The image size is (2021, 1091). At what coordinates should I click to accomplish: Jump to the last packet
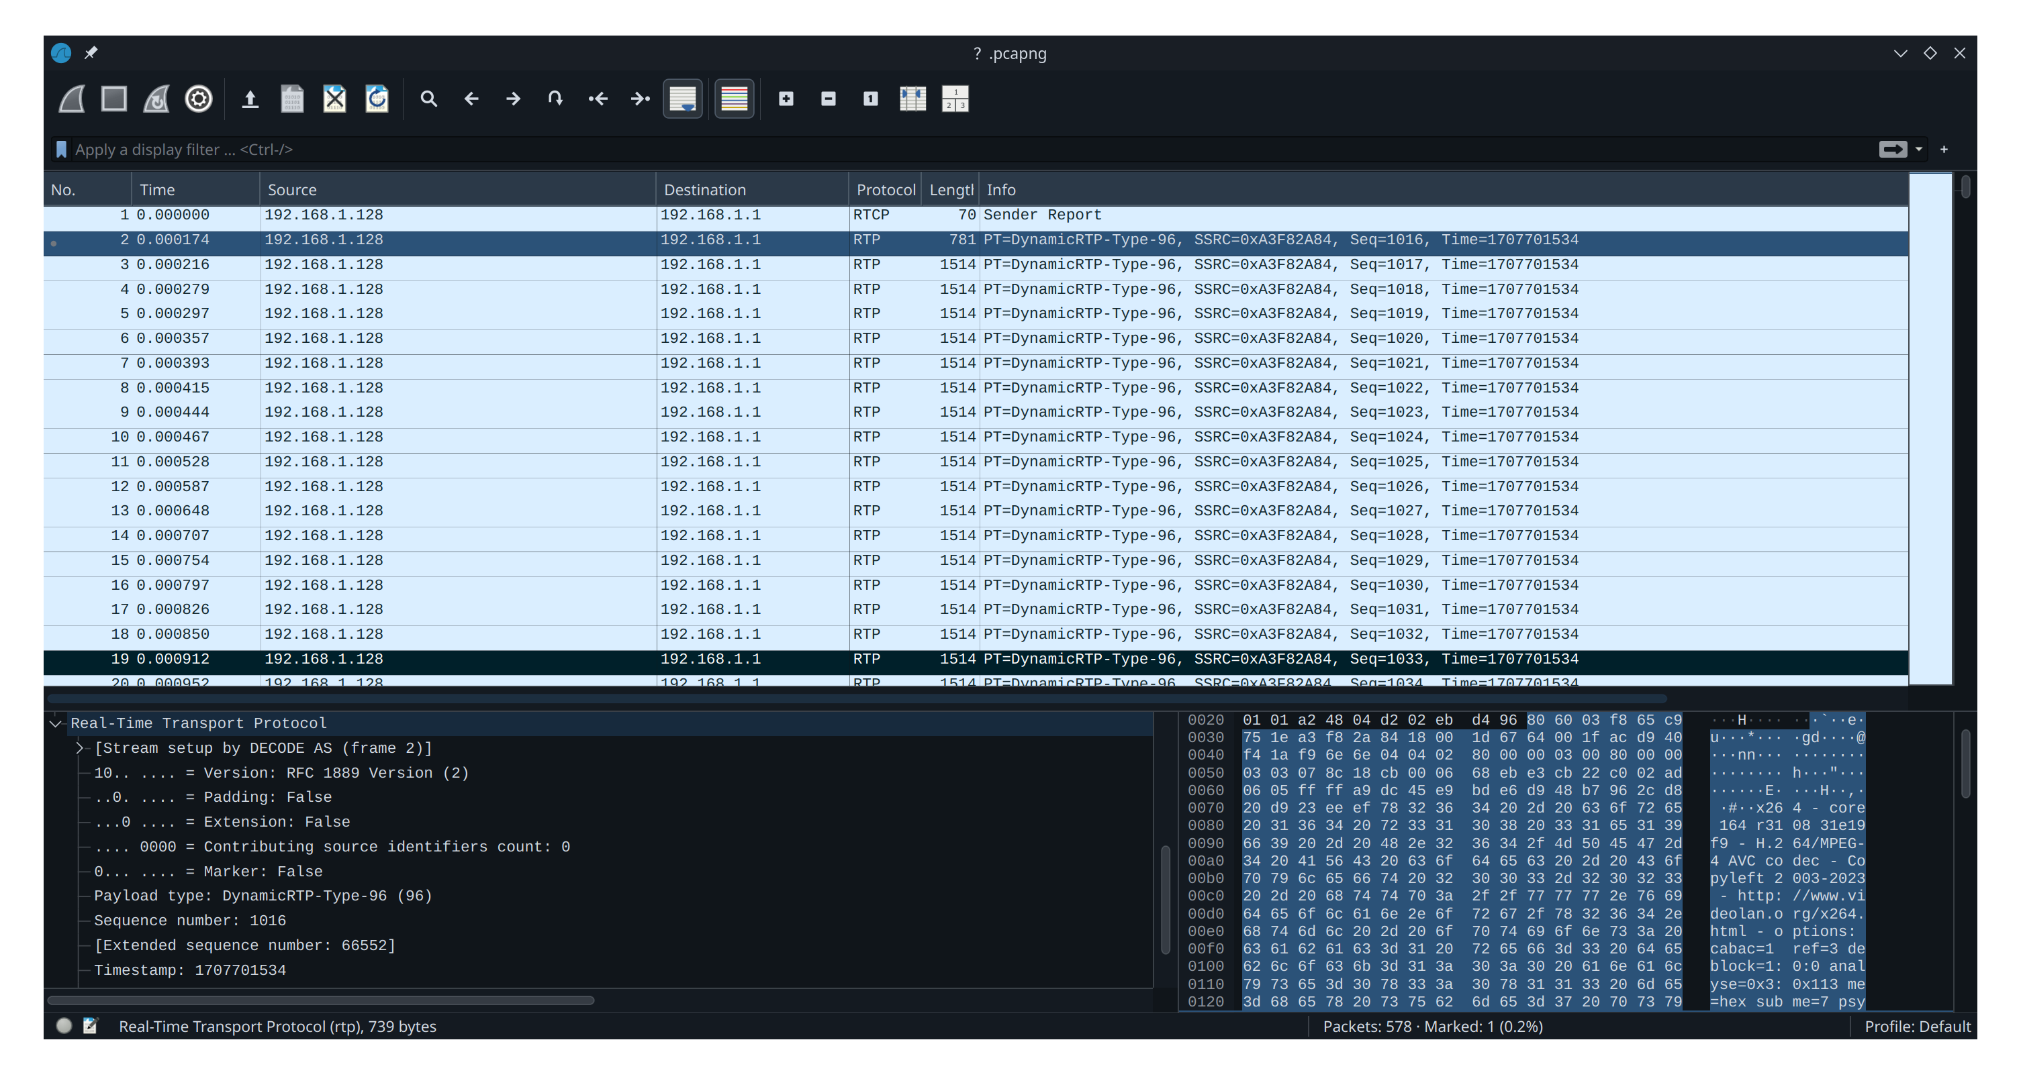[x=640, y=99]
